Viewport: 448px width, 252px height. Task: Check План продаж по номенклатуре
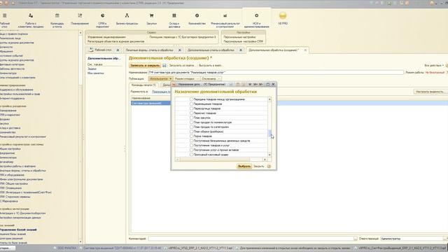[191, 122]
